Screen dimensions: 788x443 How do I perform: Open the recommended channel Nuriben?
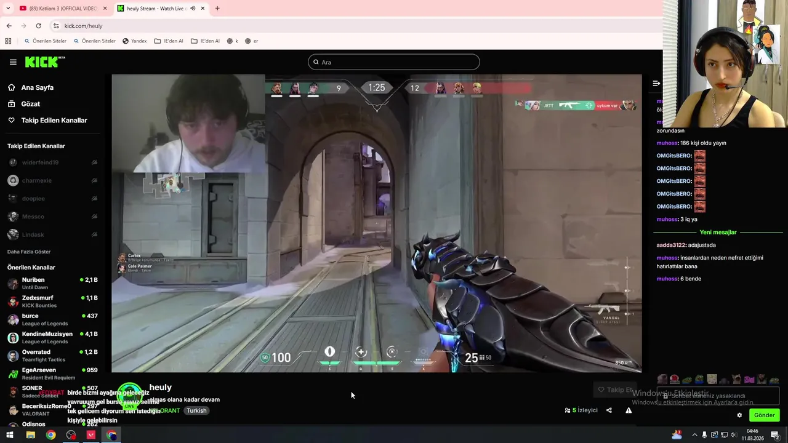(52, 283)
